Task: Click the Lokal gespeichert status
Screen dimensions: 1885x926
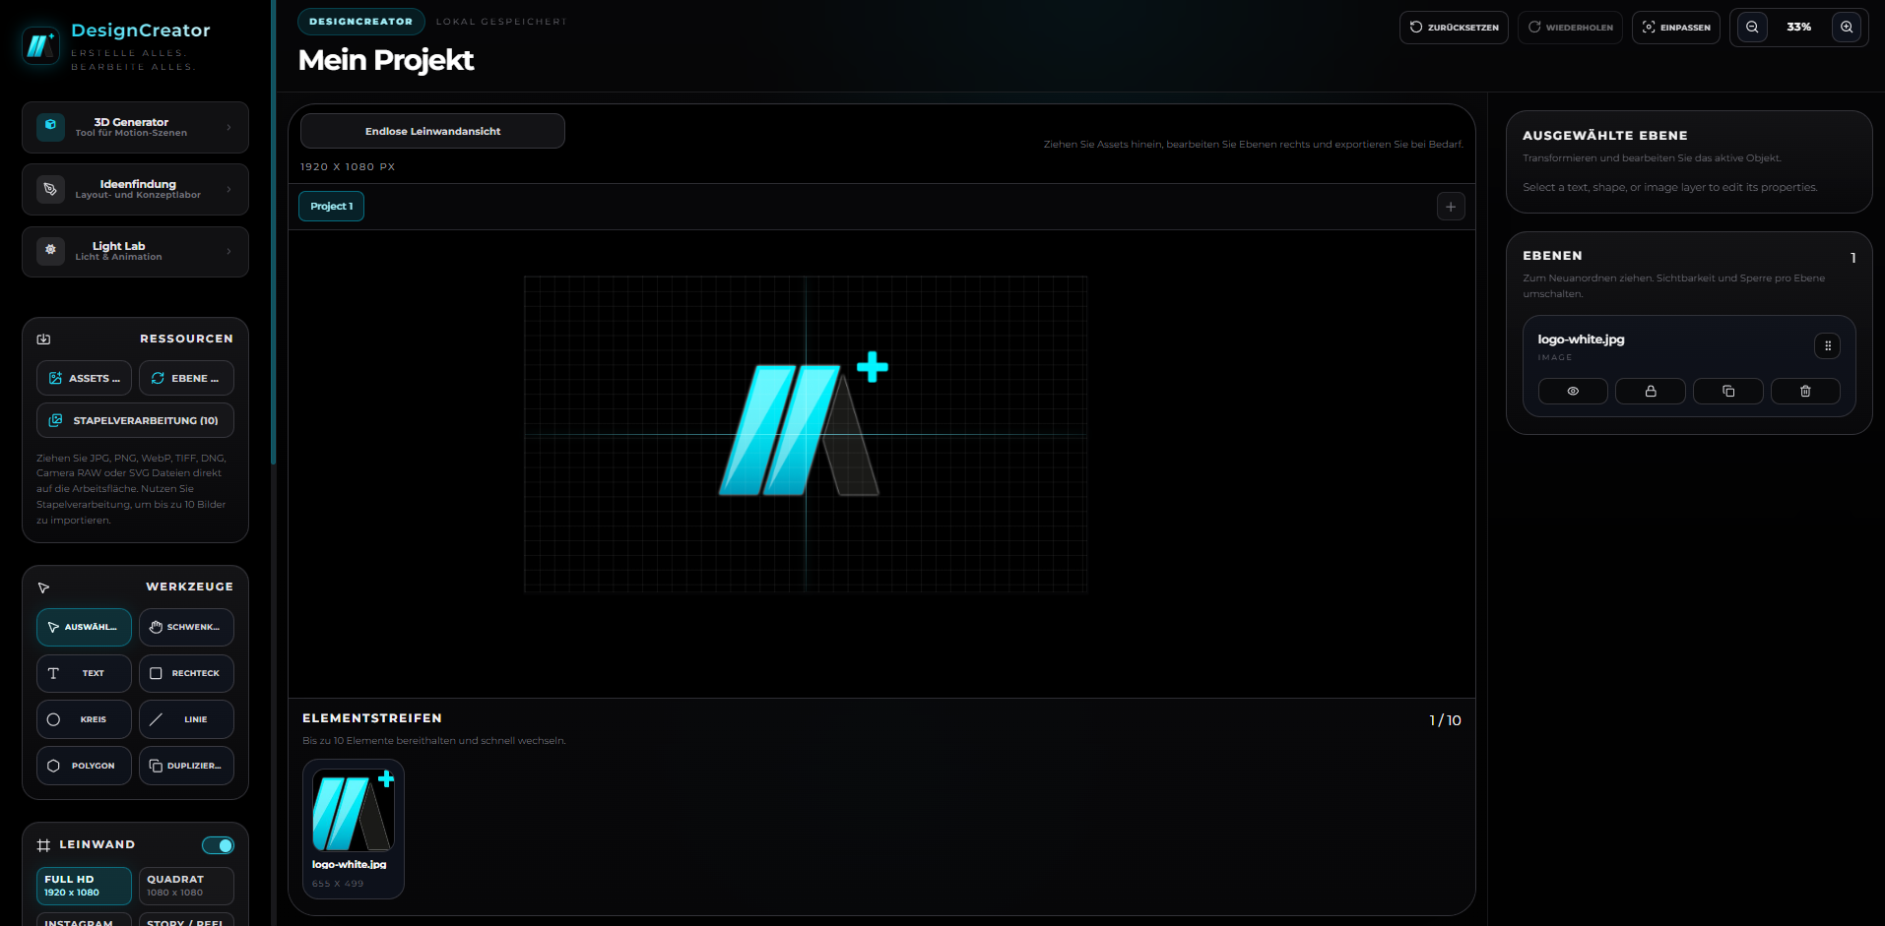Action: (501, 22)
